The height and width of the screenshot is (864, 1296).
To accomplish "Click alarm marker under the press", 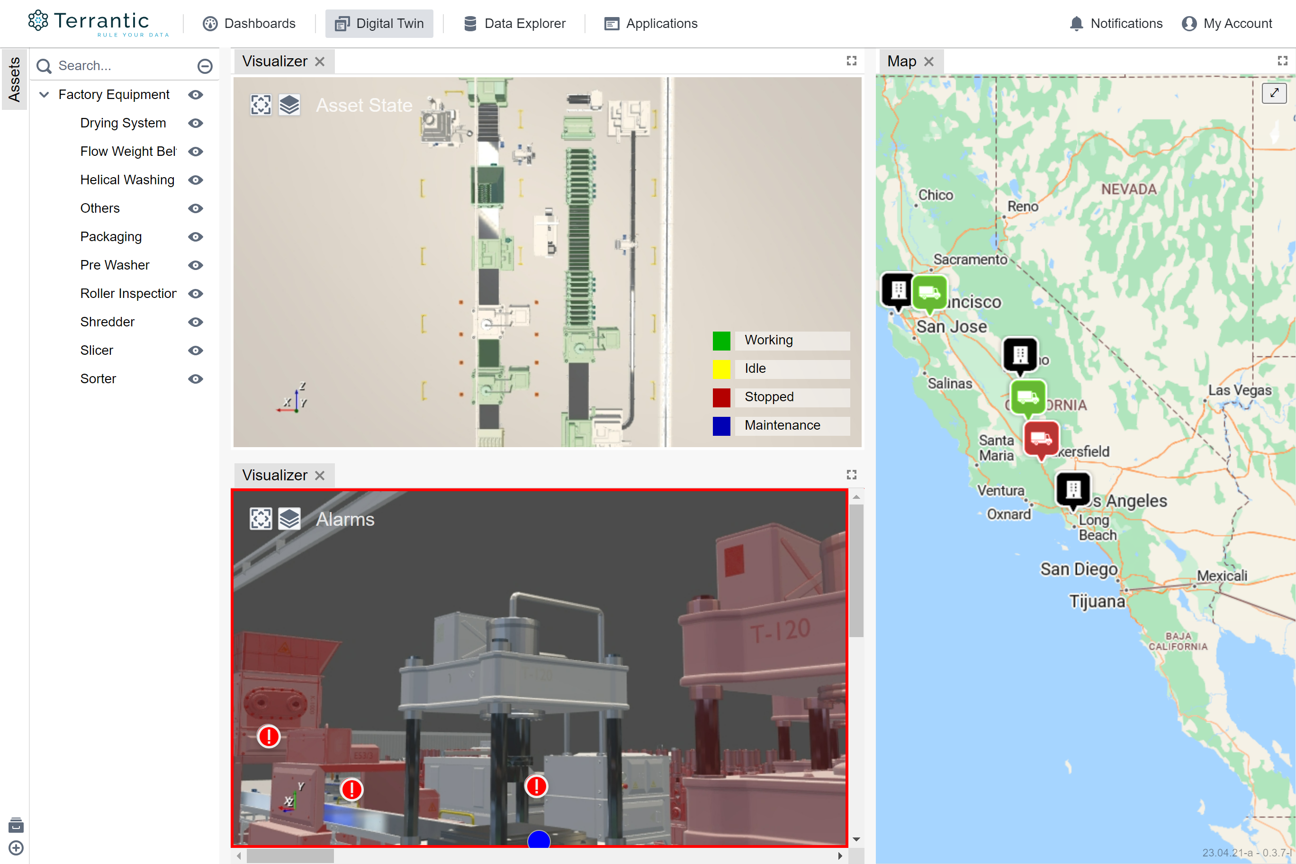I will 536,786.
